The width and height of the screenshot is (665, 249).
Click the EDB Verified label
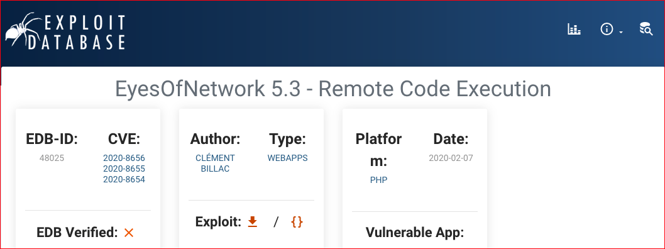[77, 233]
